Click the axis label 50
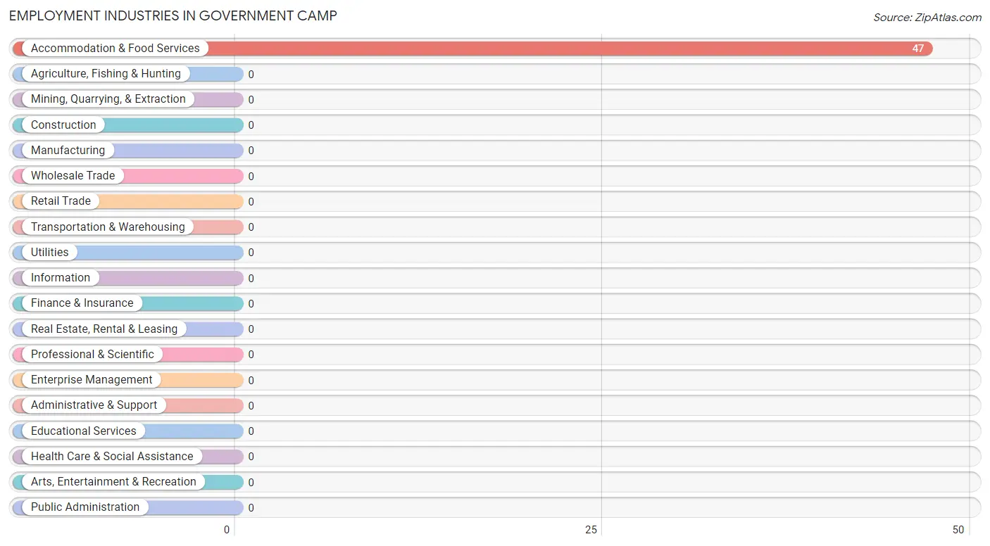The image size is (990, 546). (x=958, y=530)
